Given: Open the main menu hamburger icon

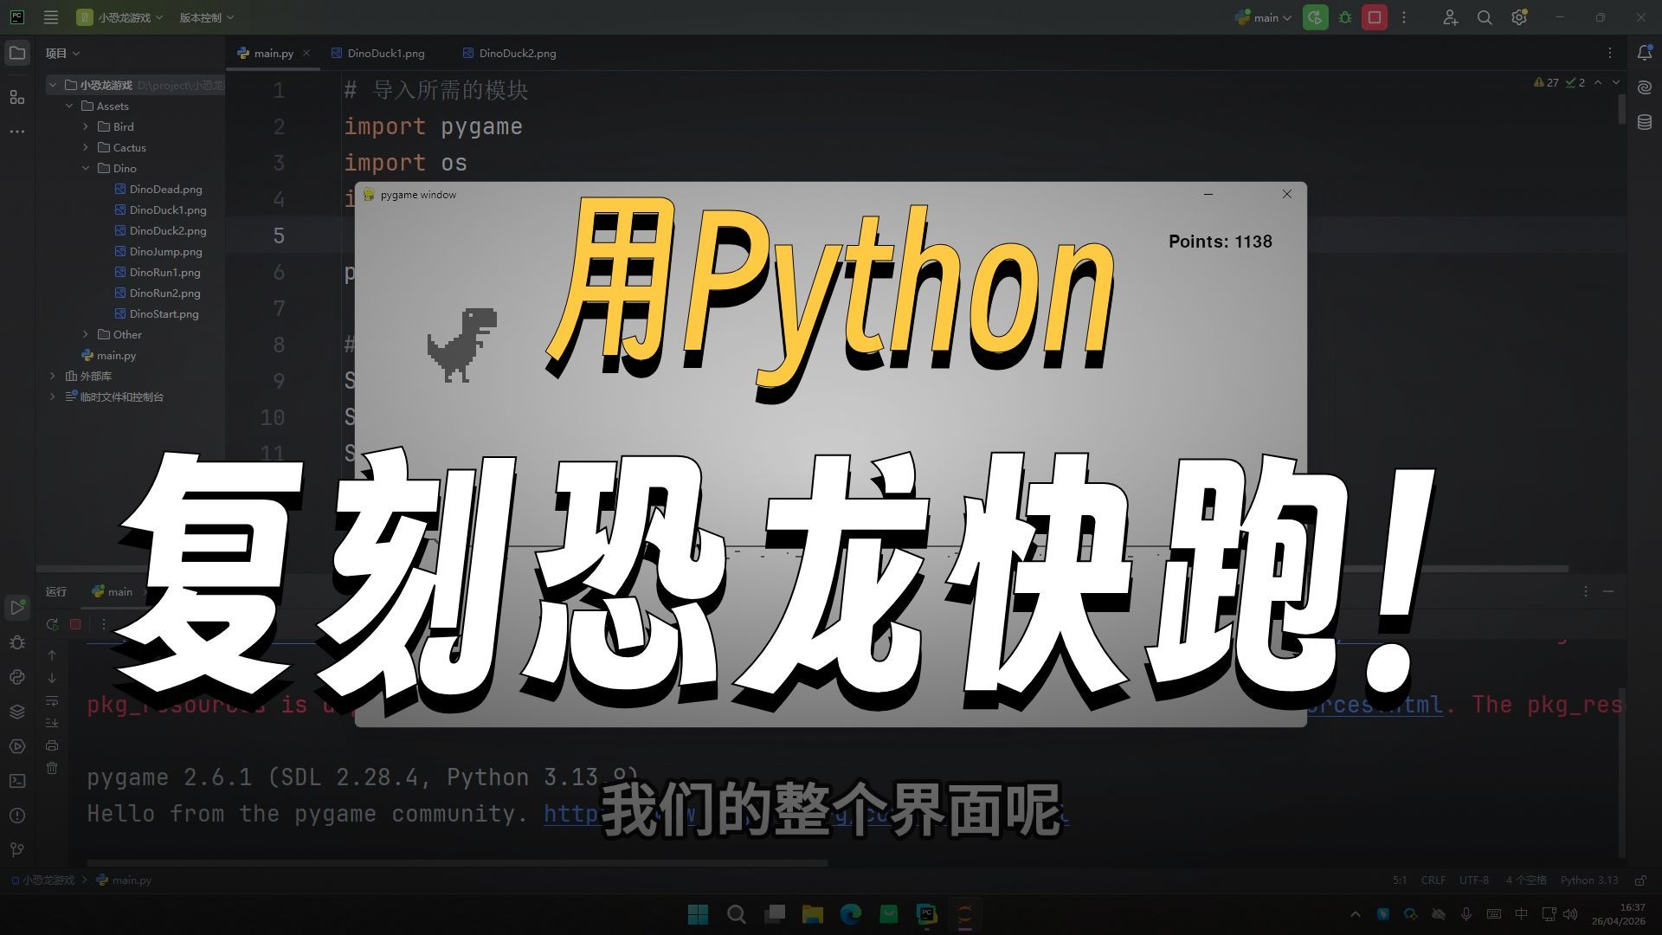Looking at the screenshot, I should pos(51,17).
